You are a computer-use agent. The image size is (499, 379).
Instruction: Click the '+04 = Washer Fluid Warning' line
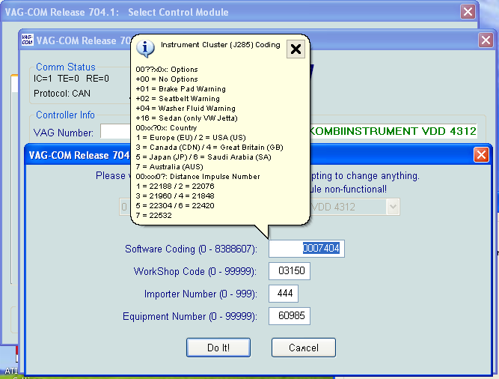pyautogui.click(x=186, y=109)
